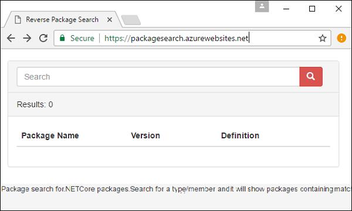
Task: Click the green padlock security icon
Action: coord(62,38)
